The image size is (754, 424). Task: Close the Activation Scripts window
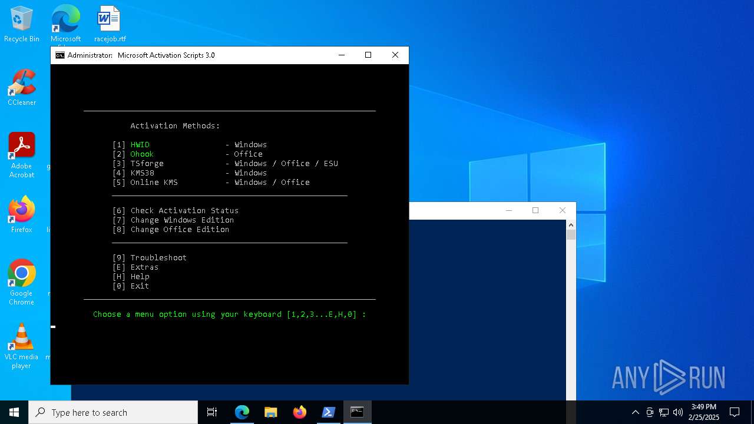tap(395, 55)
